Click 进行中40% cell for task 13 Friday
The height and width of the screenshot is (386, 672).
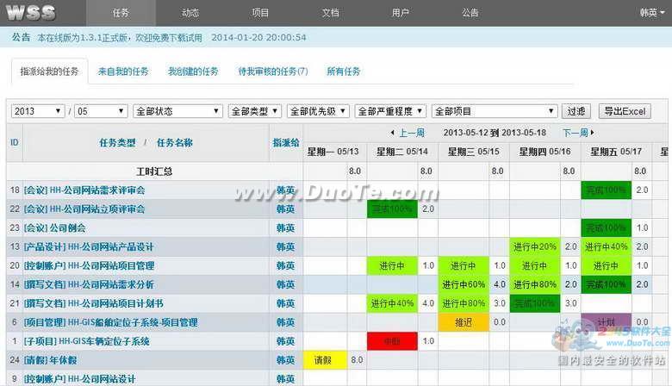point(606,246)
